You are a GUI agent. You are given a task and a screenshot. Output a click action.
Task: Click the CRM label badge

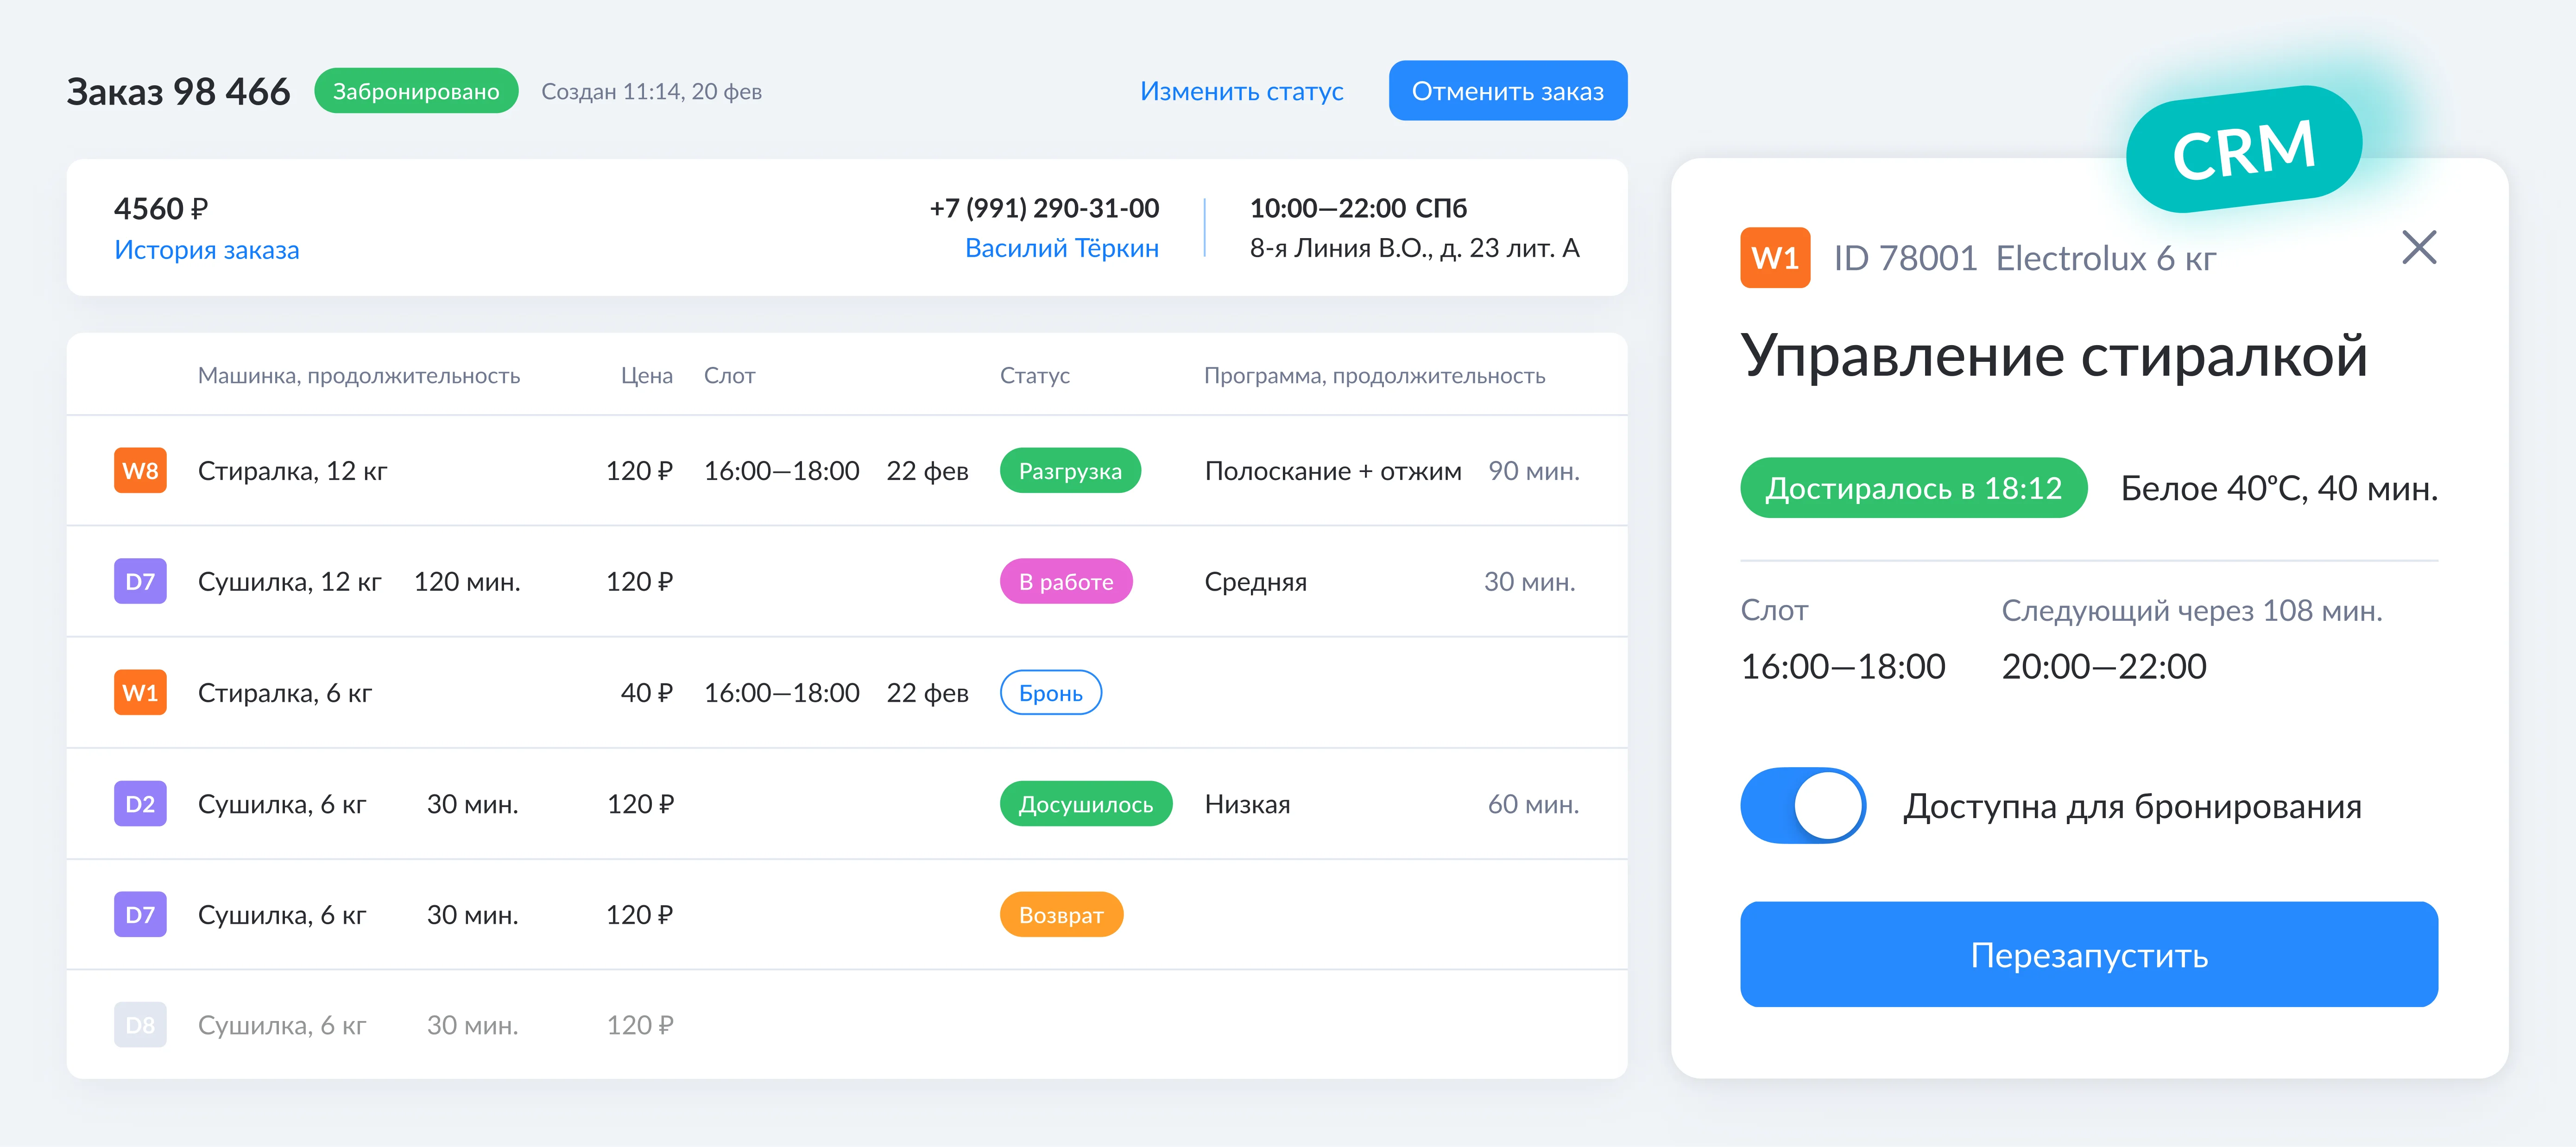2244,150
